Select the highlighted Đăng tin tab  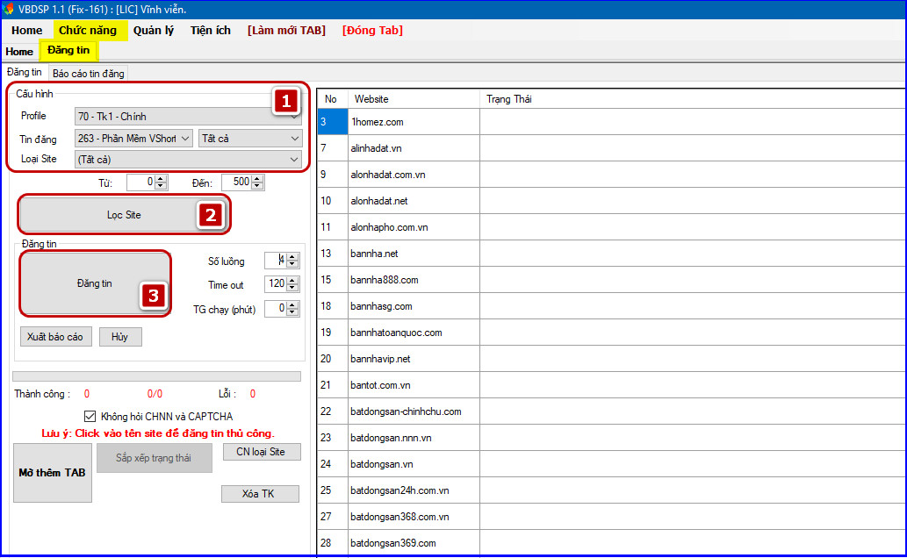pos(68,50)
